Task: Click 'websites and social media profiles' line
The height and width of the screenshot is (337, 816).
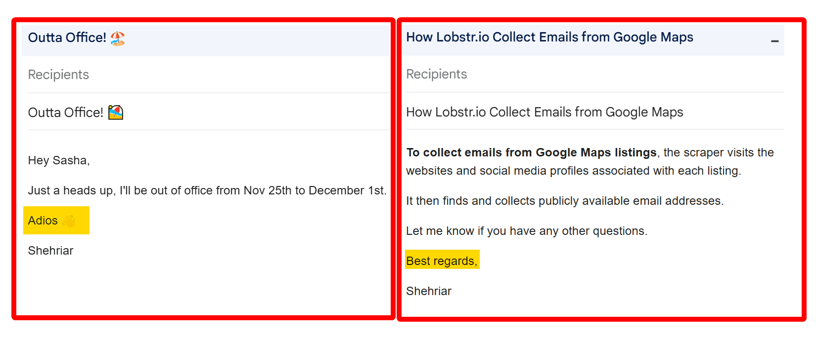Action: 573,171
